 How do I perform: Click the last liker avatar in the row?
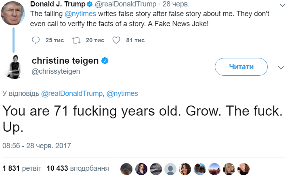click(x=243, y=168)
